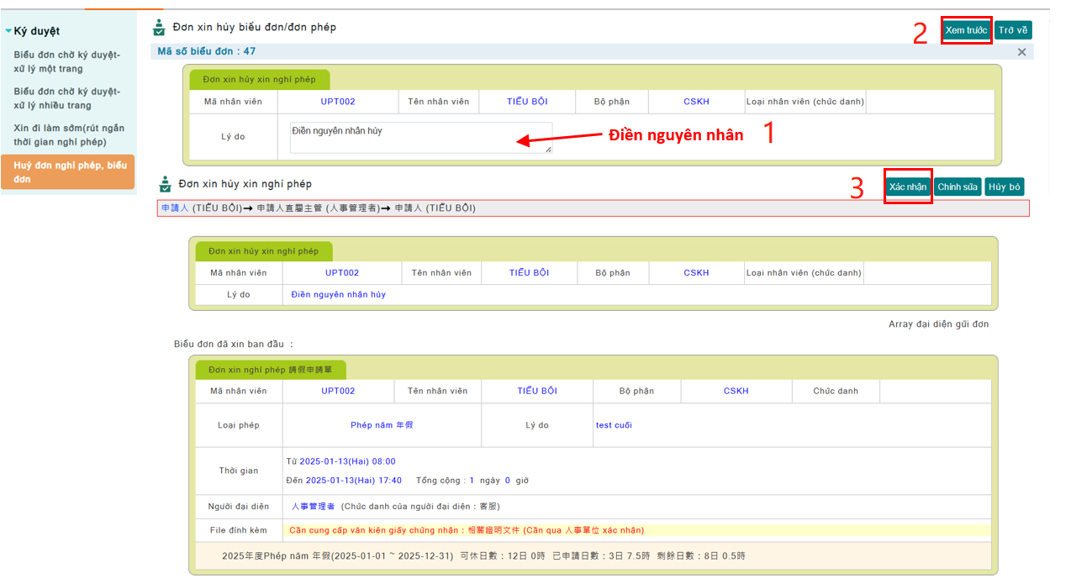The image size is (1071, 584).
Task: Click the "test cuối" reason text
Action: (x=614, y=425)
